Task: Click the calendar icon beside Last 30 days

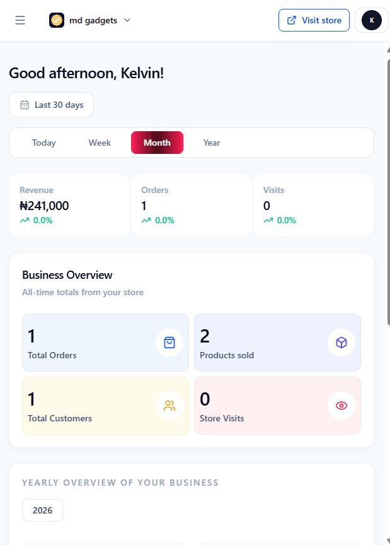Action: (x=25, y=105)
